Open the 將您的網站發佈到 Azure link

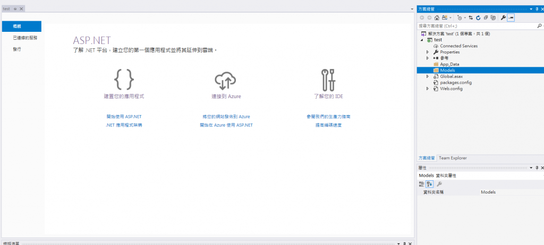coord(226,117)
